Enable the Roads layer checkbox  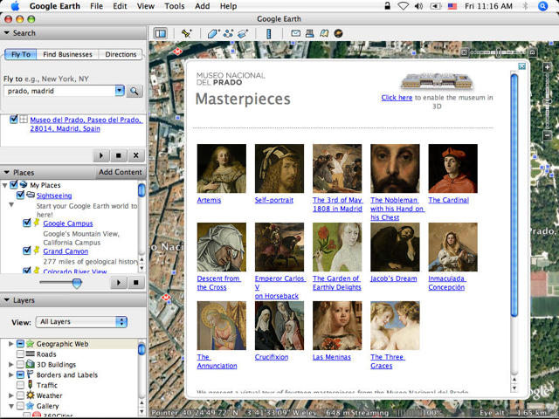(x=20, y=354)
